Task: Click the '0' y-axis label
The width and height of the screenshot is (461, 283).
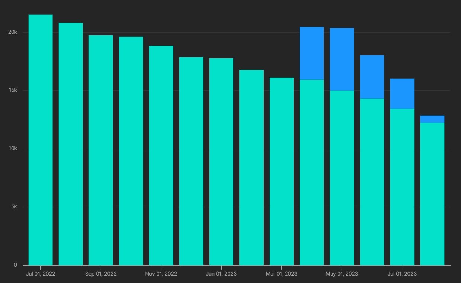Action: click(x=16, y=265)
